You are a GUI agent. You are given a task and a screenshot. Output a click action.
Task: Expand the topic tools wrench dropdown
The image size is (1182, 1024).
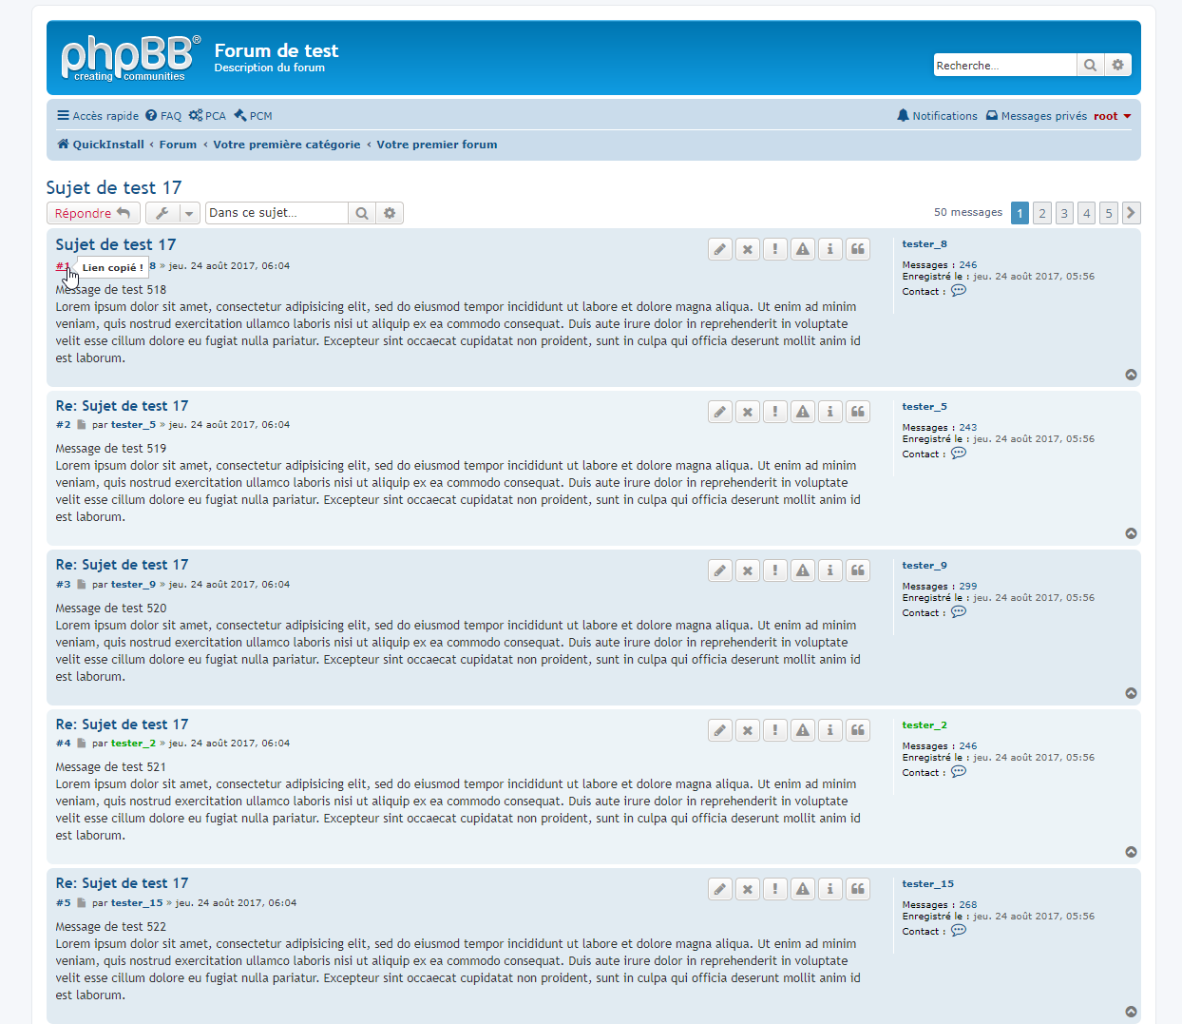tap(172, 213)
